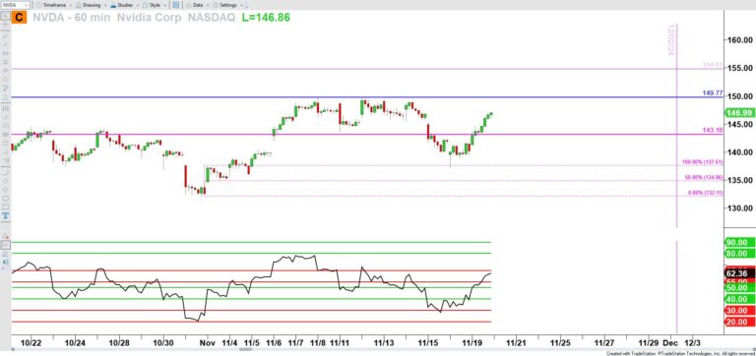Open the Data menu
756x356 pixels.
tap(197, 5)
